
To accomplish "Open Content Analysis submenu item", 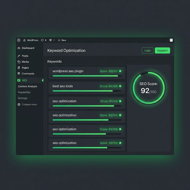I will 27,86.
